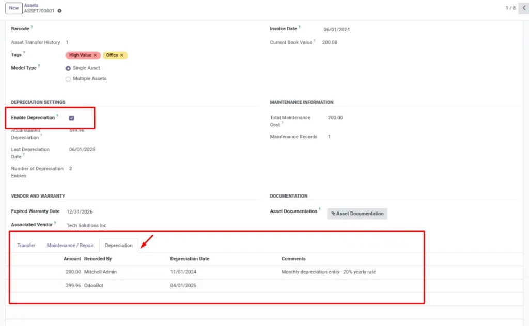Screen dimensions: 529x326
Task: Click depreciation date 11/01/2024
Action: click(183, 272)
